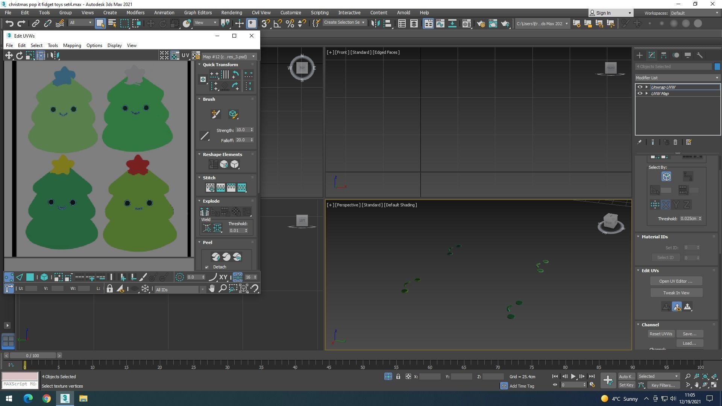Open the Mapping menu in Edit UVWs
722x406 pixels.
click(72, 45)
